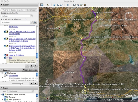Click the Almogía town dot on map
The width and height of the screenshot is (138, 102).
(64, 73)
